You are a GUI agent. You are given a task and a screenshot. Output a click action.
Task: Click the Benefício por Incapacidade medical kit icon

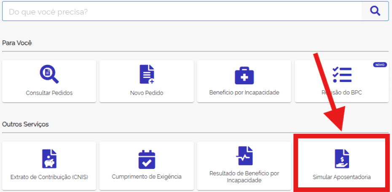pos(244,75)
